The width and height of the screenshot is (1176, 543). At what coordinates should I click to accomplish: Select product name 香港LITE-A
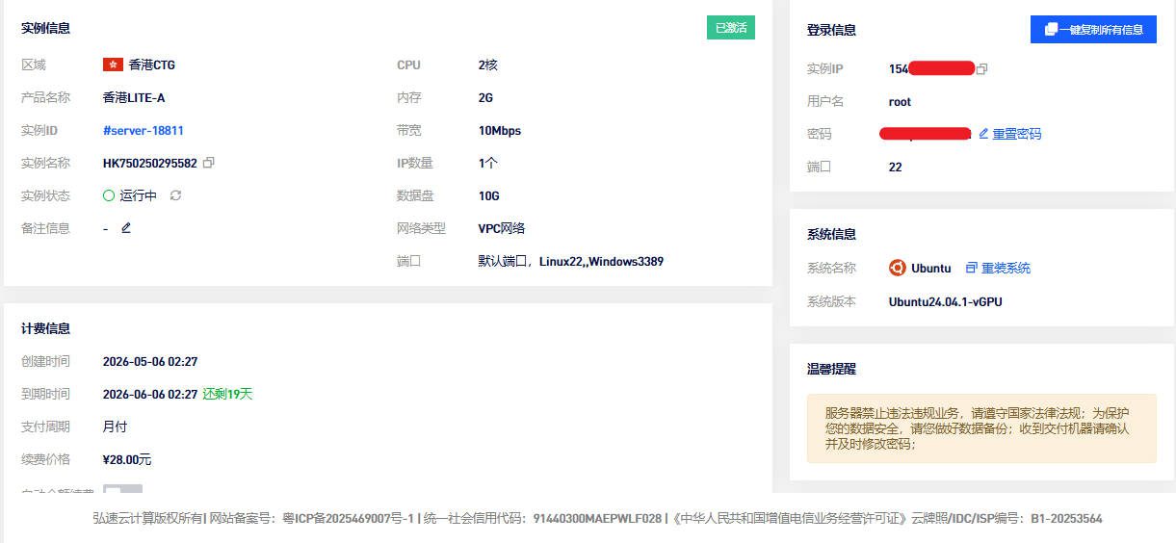point(134,97)
